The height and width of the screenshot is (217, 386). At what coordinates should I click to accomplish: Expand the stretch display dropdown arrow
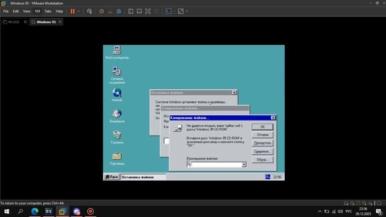186,11
